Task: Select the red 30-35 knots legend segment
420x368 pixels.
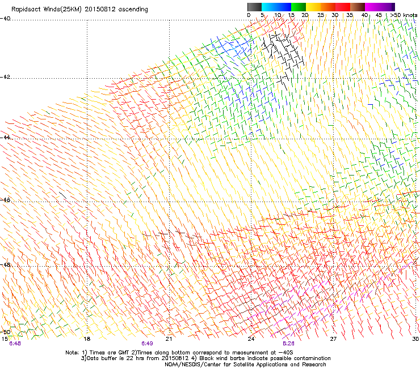Action: pyautogui.click(x=343, y=7)
